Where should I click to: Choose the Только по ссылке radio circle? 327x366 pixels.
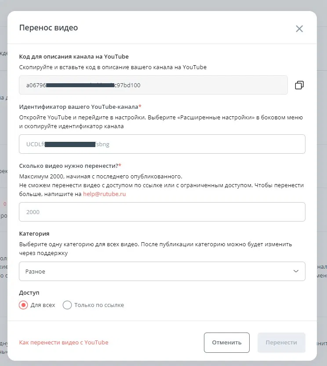67,305
